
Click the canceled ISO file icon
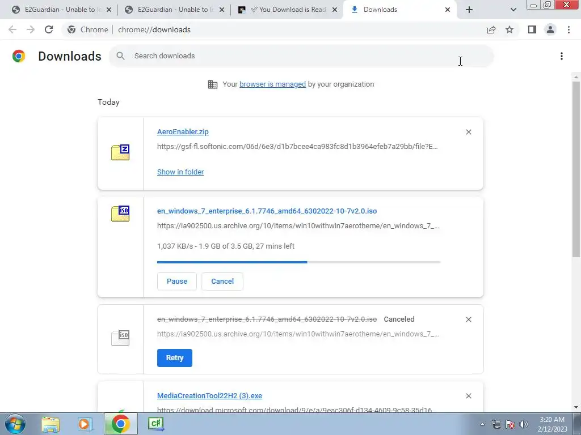(x=120, y=338)
